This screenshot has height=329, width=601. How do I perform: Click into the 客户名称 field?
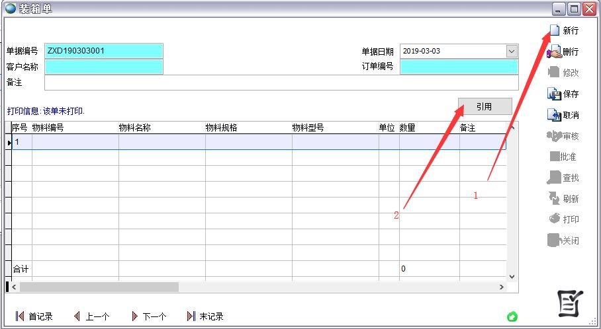click(104, 67)
